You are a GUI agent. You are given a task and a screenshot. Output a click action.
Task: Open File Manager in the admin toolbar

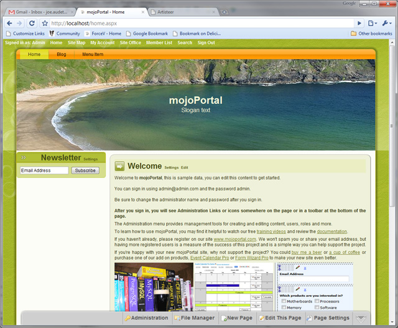tap(196, 318)
